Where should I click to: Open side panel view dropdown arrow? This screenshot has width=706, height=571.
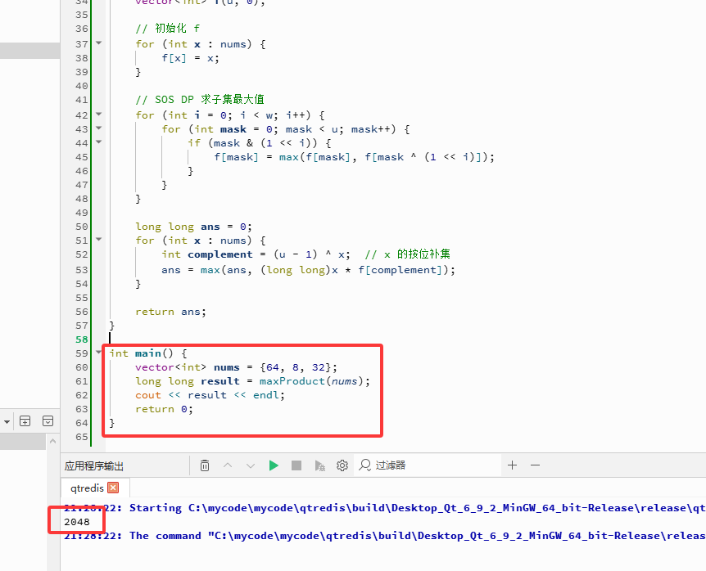[x=7, y=422]
